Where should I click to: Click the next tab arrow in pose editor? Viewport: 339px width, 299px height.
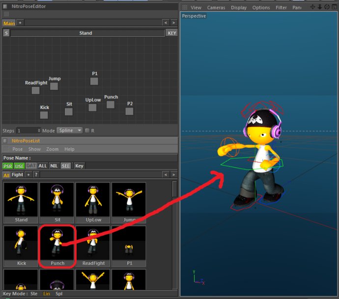tap(173, 23)
